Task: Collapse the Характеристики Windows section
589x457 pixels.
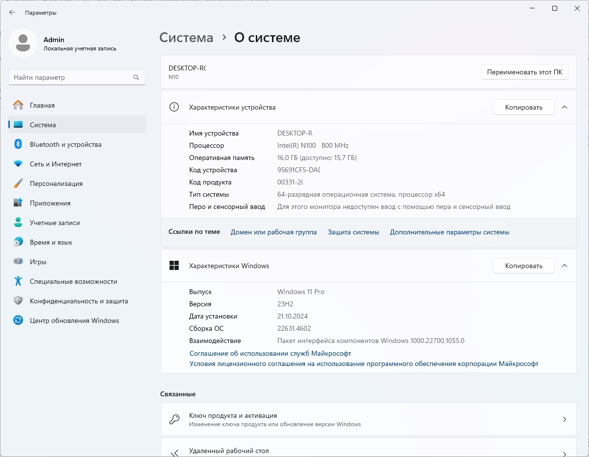Action: pyautogui.click(x=564, y=266)
